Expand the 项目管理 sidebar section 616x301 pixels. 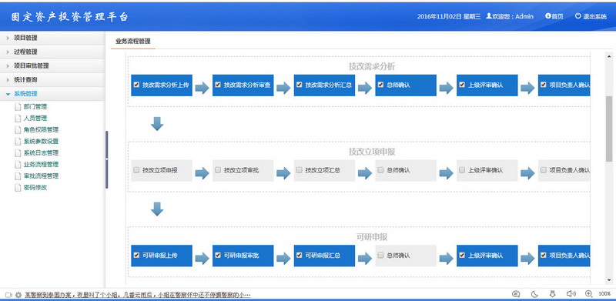(x=52, y=38)
